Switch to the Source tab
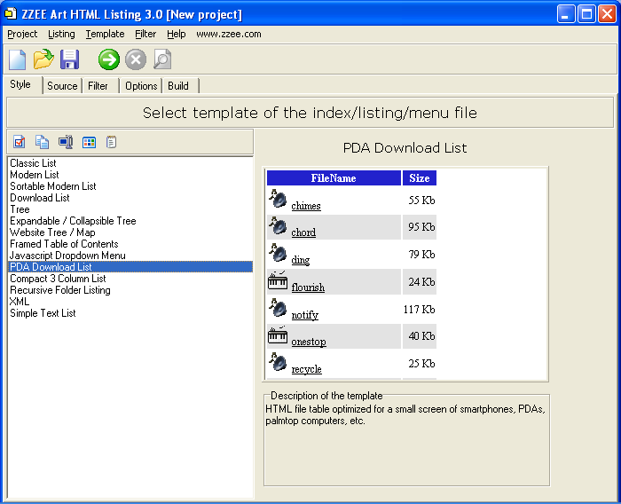Image resolution: width=621 pixels, height=504 pixels. point(62,86)
